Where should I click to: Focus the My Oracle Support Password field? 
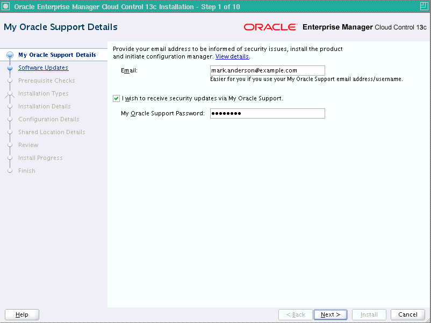(268, 114)
